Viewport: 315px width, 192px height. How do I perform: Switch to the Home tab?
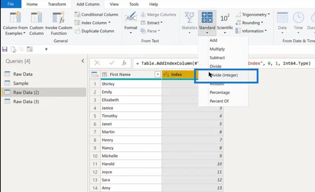[32, 4]
